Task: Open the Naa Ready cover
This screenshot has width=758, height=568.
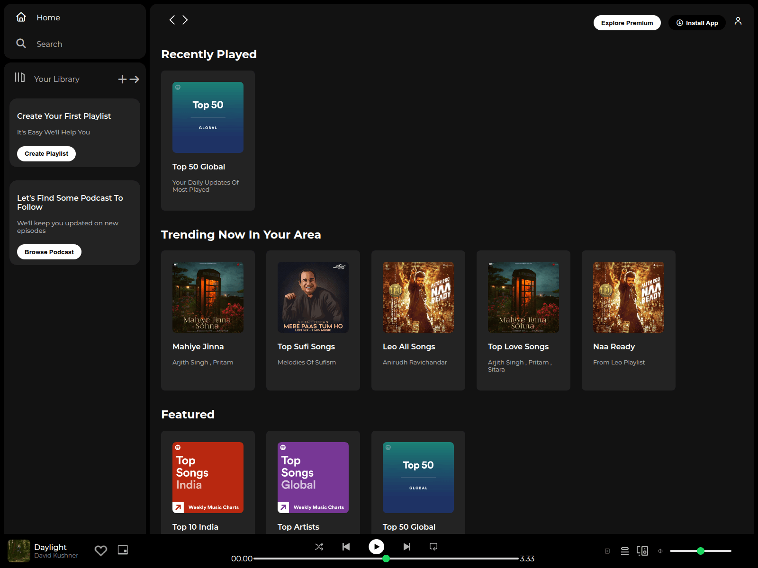Action: tap(629, 297)
